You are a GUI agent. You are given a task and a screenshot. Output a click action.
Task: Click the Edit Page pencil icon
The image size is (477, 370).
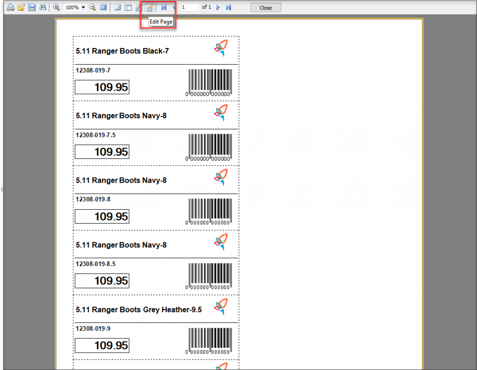(150, 7)
